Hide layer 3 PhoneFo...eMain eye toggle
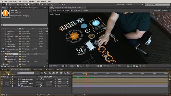The height and width of the screenshot is (96, 171). click(x=2, y=84)
